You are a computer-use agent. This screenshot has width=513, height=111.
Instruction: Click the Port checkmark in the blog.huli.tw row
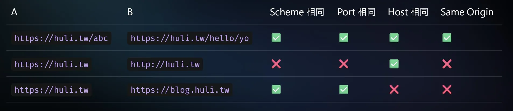pos(344,89)
